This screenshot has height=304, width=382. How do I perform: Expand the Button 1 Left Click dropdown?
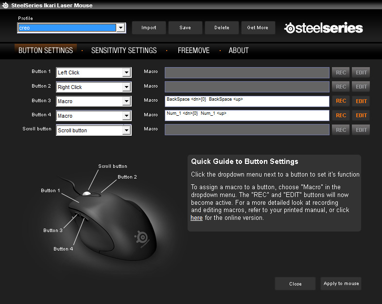(126, 72)
